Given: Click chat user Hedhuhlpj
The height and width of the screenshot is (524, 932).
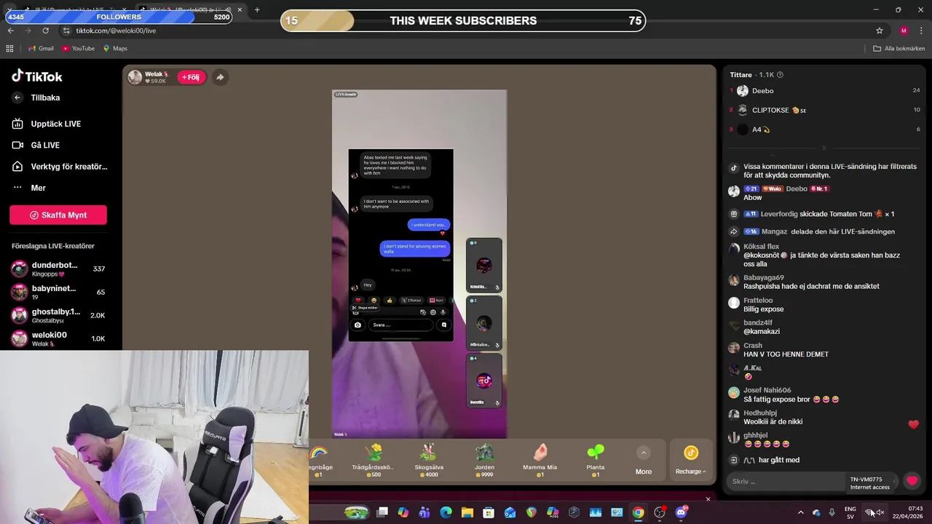Looking at the screenshot, I should (759, 413).
